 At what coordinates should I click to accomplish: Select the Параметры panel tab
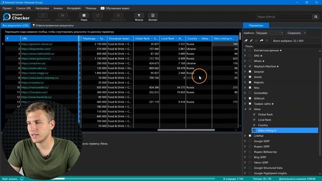[256, 26]
